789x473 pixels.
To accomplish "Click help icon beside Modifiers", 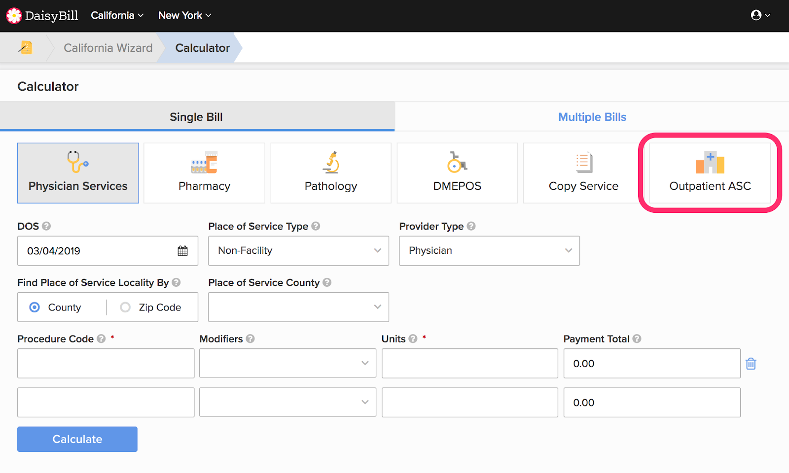I will pos(250,339).
